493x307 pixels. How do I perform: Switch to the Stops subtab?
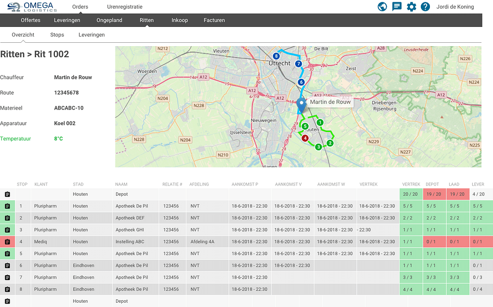(57, 35)
